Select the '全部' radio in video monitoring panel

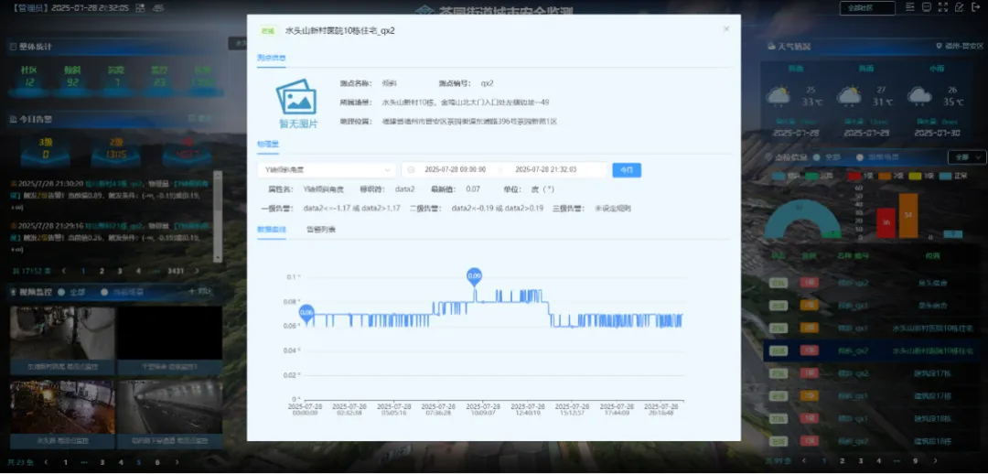coord(61,292)
